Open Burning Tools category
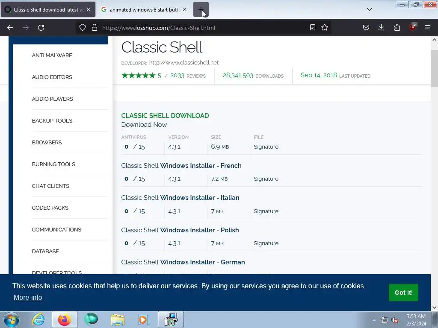 [53, 164]
